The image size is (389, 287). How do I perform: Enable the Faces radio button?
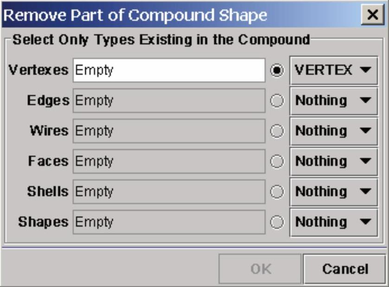click(277, 161)
